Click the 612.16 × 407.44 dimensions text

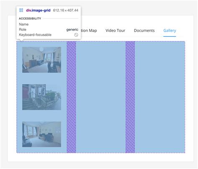pos(66,10)
